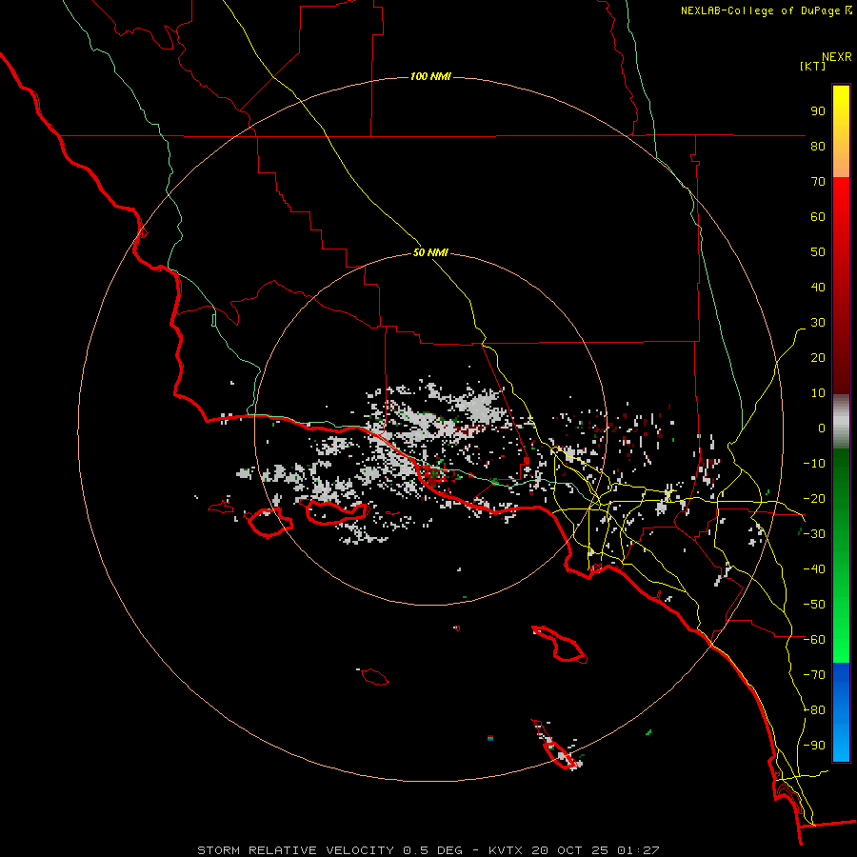
Task: Click the Santa Cruz Island outline
Action: 336,512
